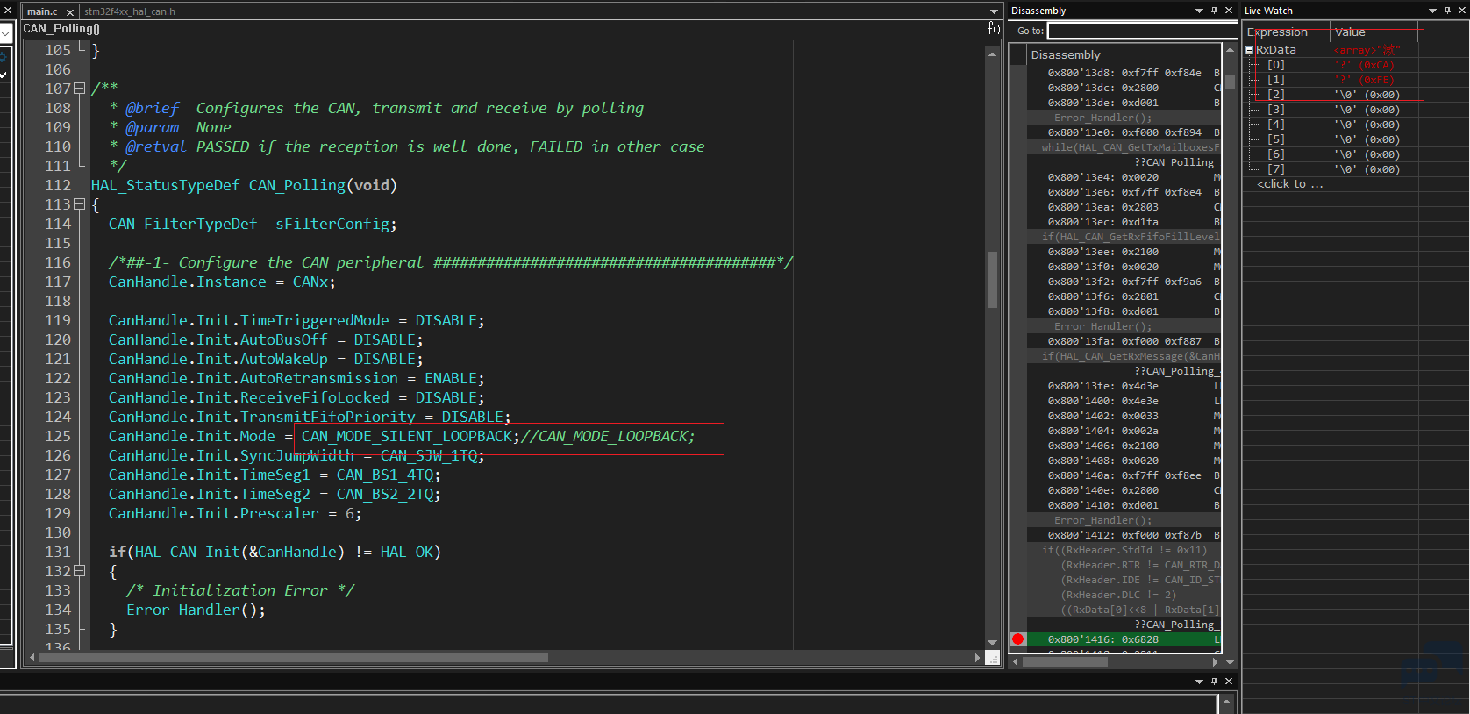Pin the Disassembly window
Image resolution: width=1470 pixels, height=714 pixels.
coord(1214,11)
